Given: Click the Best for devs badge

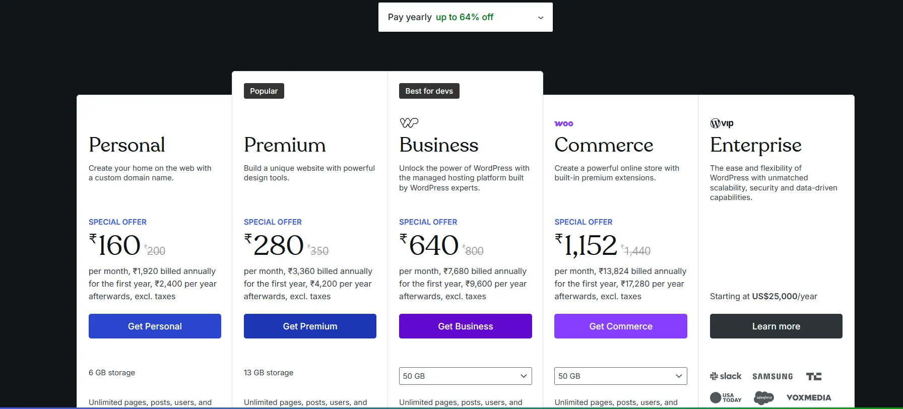Looking at the screenshot, I should [429, 91].
